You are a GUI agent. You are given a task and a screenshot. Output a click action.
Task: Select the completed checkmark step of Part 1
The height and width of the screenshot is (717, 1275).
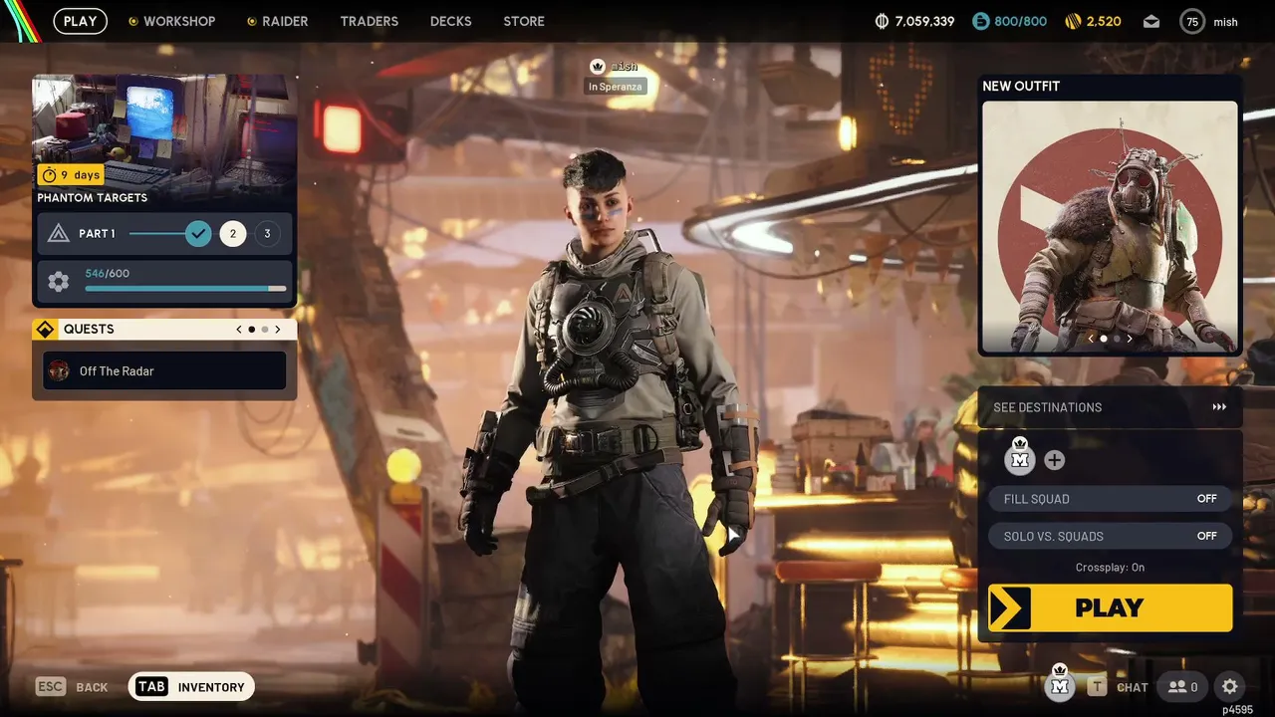[199, 234]
